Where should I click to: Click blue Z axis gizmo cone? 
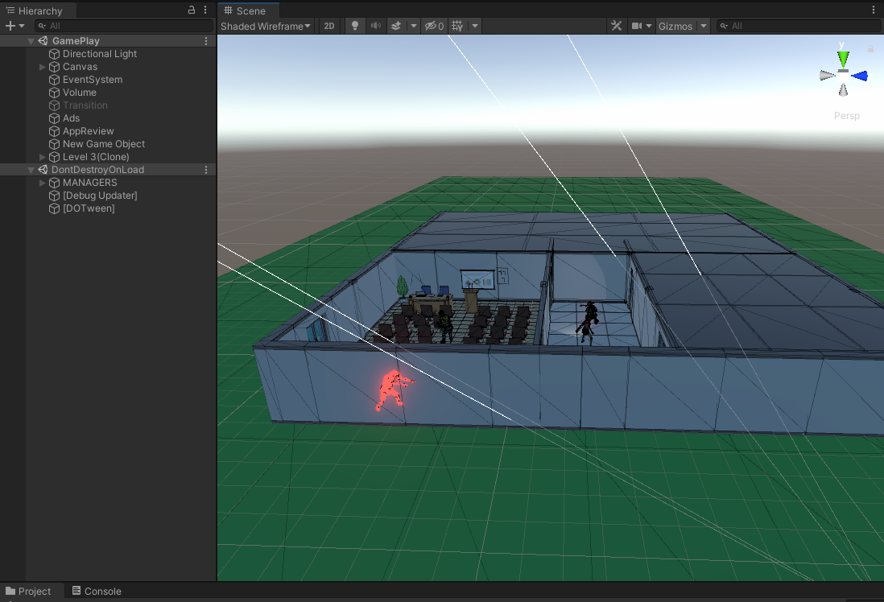859,76
